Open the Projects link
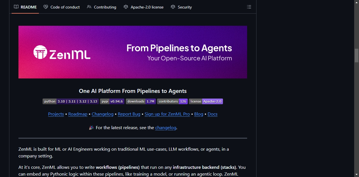Screen dimensions: 359x177 (56, 114)
